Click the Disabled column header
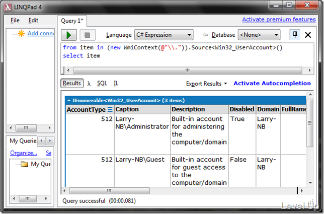 coord(242,109)
